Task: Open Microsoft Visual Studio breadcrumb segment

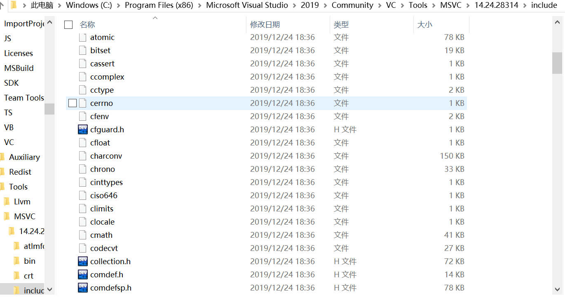Action: point(247,5)
